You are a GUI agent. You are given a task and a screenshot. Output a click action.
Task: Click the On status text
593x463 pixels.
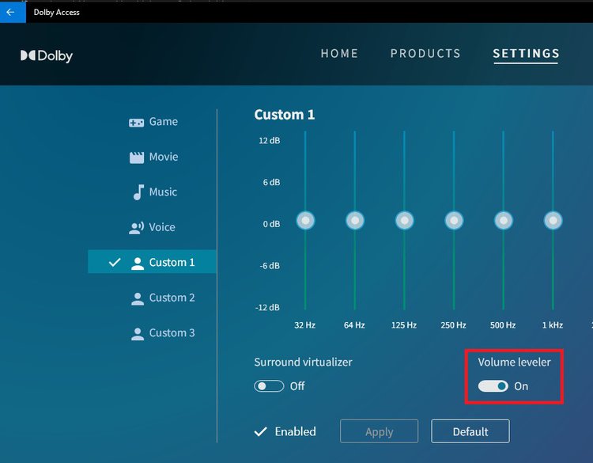(x=521, y=386)
